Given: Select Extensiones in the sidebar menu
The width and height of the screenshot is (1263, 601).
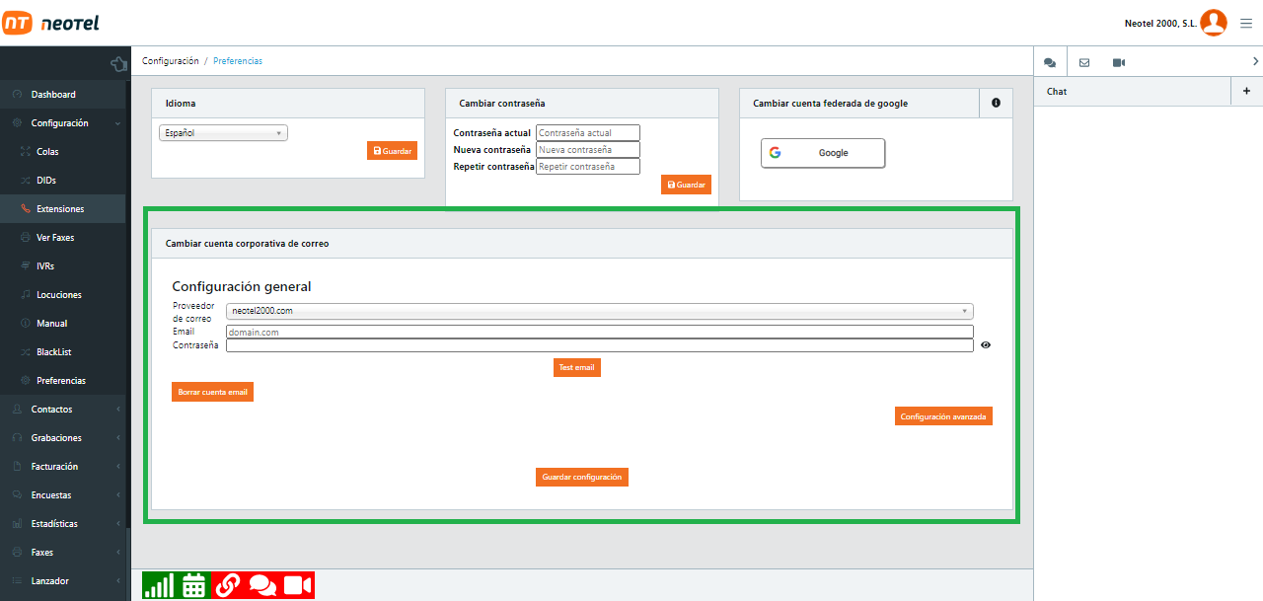Looking at the screenshot, I should coord(60,209).
